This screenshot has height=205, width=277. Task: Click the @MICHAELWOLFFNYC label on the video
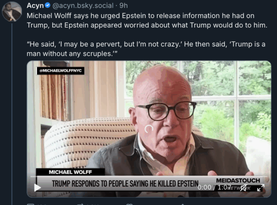point(61,71)
